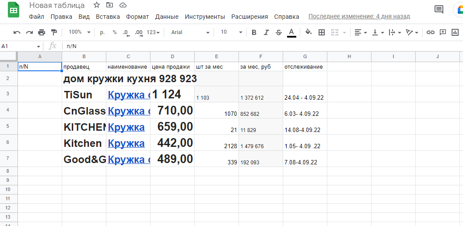Open the Расширения menu
Viewport: 463px width, 226px height.
(x=249, y=17)
